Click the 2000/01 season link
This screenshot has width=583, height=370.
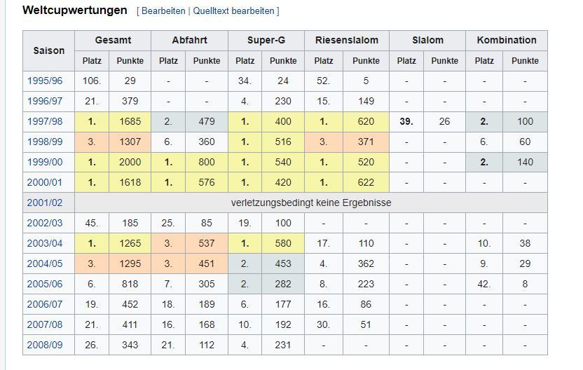[x=45, y=182]
